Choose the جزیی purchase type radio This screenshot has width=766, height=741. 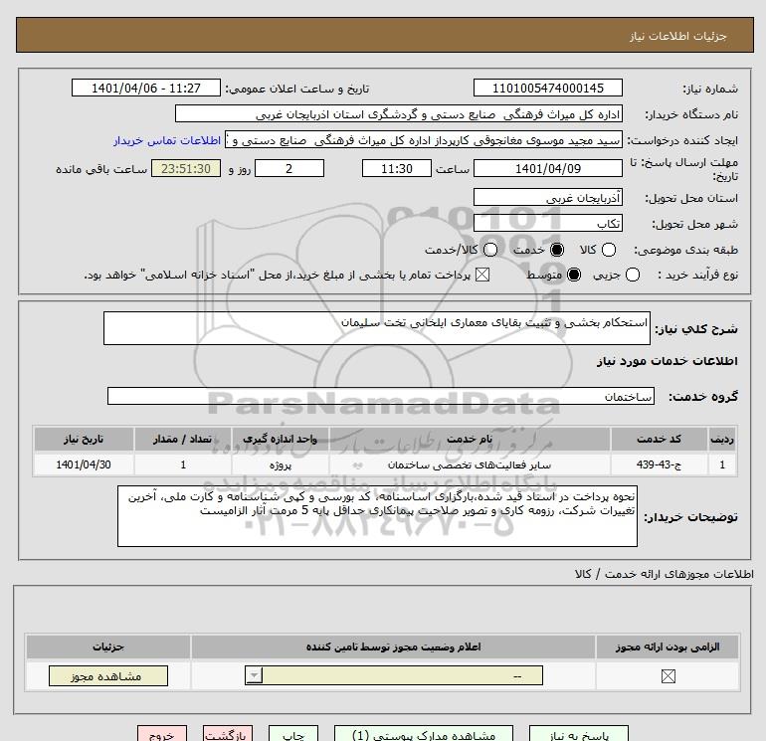coord(633,275)
